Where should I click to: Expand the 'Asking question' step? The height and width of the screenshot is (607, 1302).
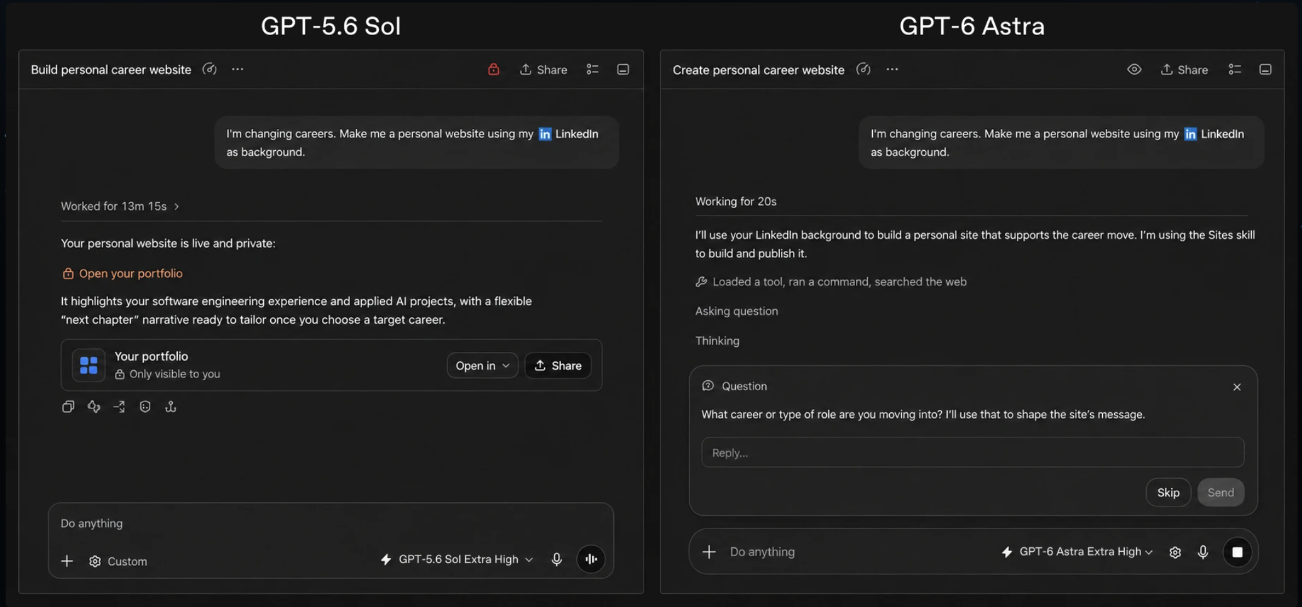(x=736, y=311)
